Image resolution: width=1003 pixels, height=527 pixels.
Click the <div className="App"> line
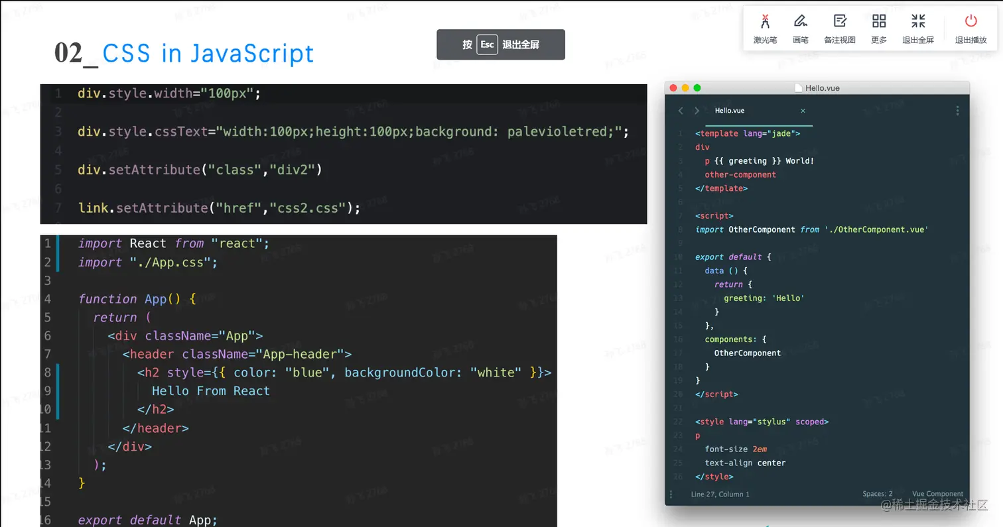point(185,335)
